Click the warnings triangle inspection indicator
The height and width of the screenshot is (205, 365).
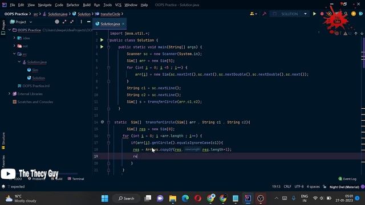pyautogui.click(x=346, y=34)
